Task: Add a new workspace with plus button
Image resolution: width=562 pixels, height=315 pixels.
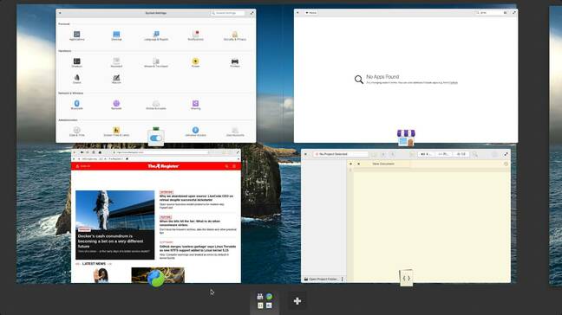Action: point(297,301)
